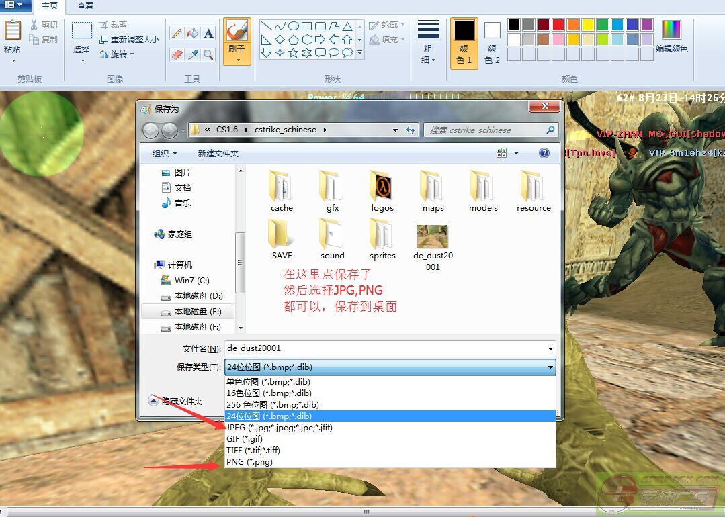This screenshot has width=725, height=517.
Task: Select the Pencil tool in the ribbon
Action: [177, 33]
